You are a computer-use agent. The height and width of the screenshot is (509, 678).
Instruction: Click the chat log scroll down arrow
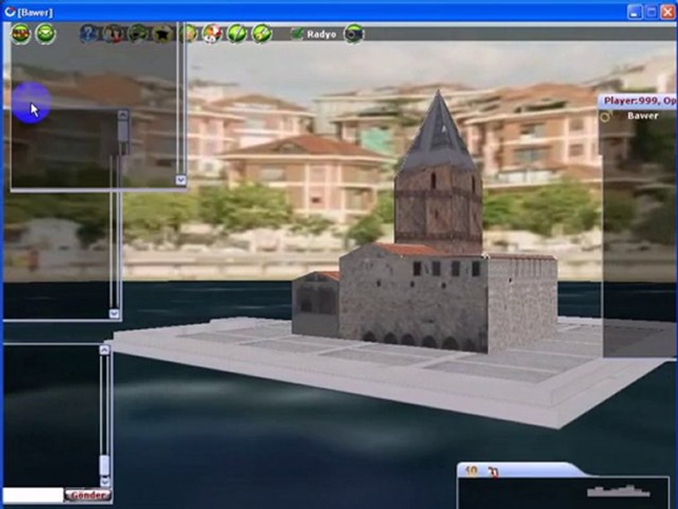105,481
